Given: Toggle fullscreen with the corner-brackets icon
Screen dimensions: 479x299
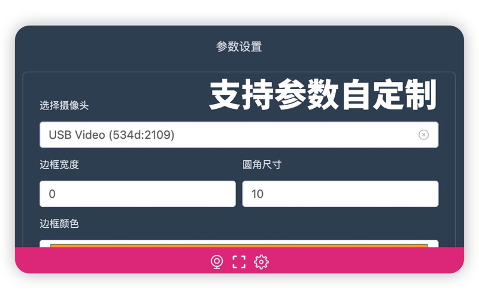Looking at the screenshot, I should [239, 262].
